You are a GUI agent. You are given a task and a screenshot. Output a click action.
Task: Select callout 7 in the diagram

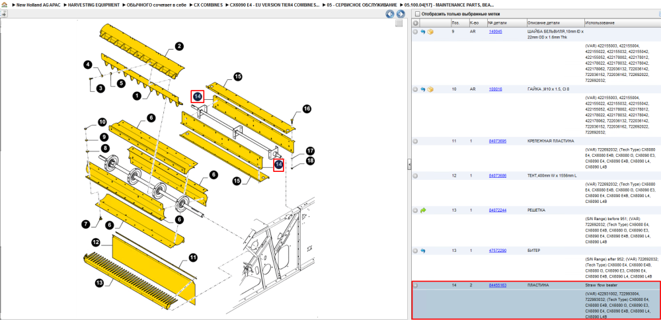pos(86,224)
